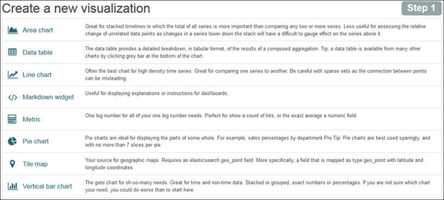The height and width of the screenshot is (200, 444).
Task: Select the Data table visualization link
Action: pyautogui.click(x=38, y=52)
